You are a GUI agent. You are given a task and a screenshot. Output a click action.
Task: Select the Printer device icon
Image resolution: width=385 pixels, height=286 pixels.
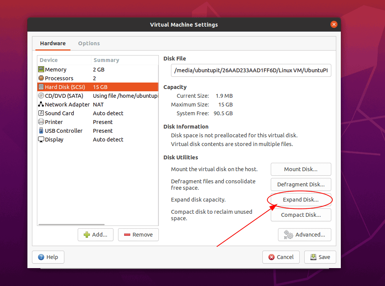point(41,122)
